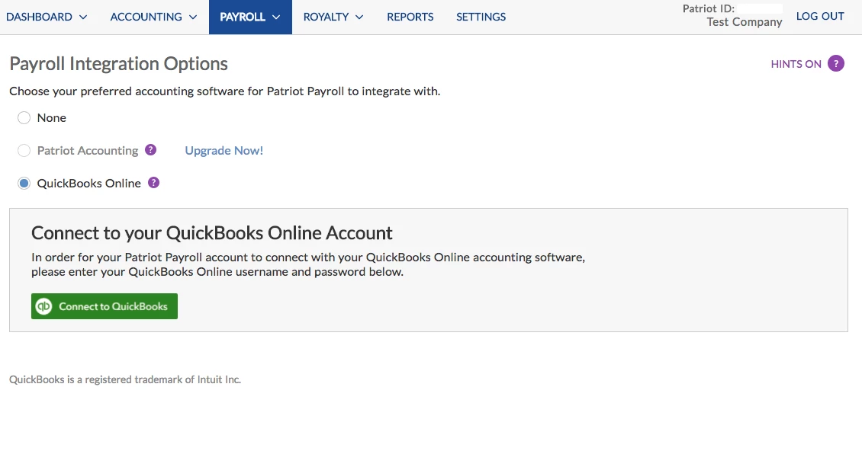The height and width of the screenshot is (451, 862).
Task: Toggle the Hints On link
Action: 796,64
